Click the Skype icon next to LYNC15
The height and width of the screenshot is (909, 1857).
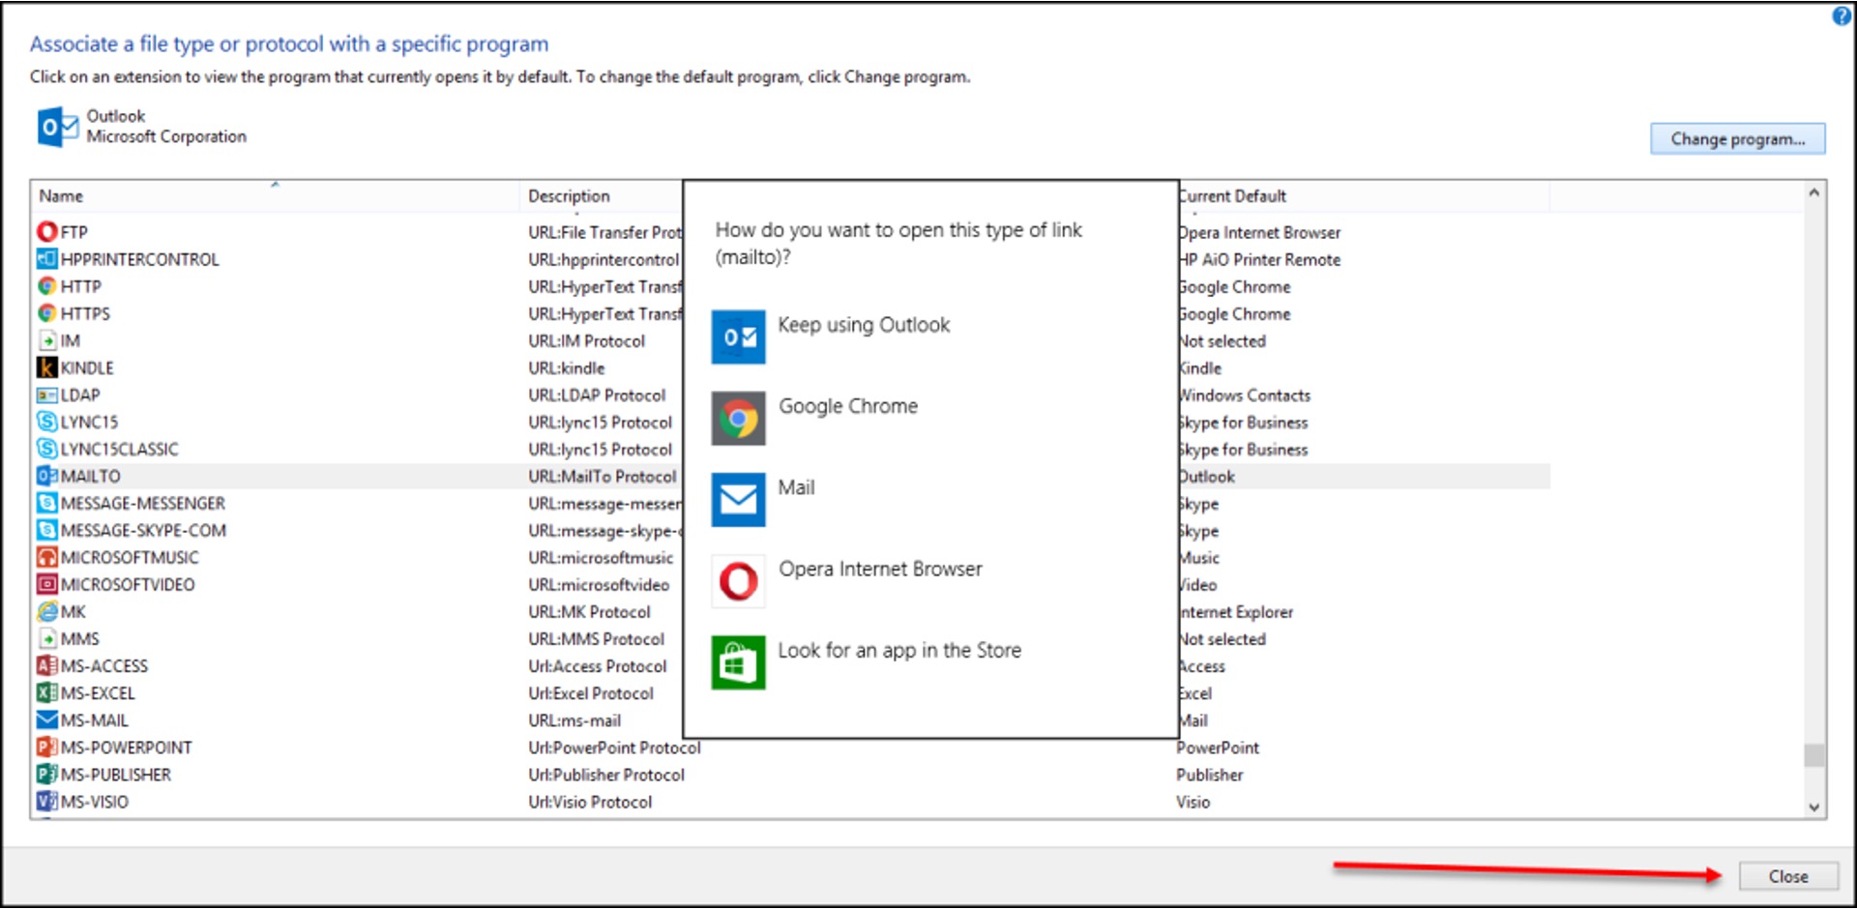tap(45, 422)
